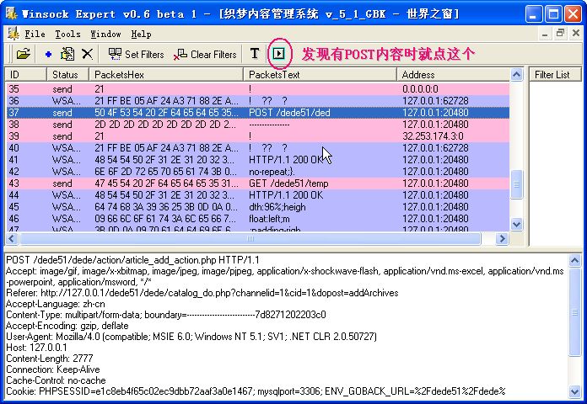This screenshot has width=587, height=404.
Task: Select packet row 45 dth:96%;heigh
Action: (x=258, y=207)
